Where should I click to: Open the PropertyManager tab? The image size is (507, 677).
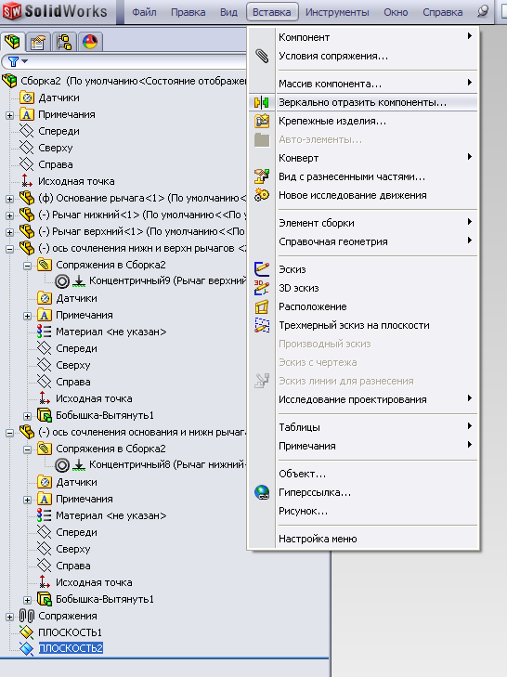coord(38,42)
